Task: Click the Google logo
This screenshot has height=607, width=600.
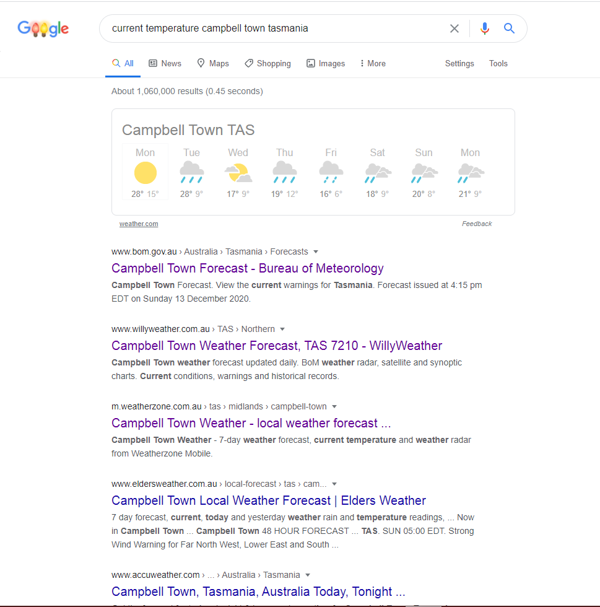Action: (43, 28)
